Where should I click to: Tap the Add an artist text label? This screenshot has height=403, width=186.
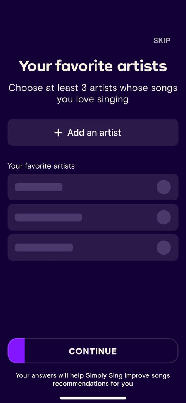tap(94, 133)
